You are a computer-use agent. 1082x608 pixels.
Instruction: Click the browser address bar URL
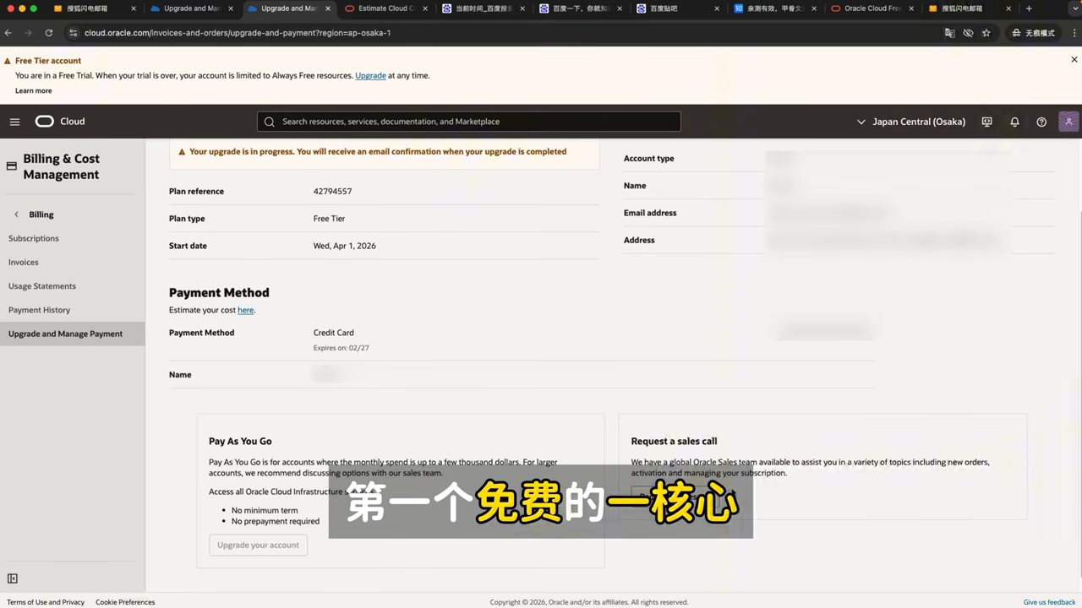tap(238, 33)
